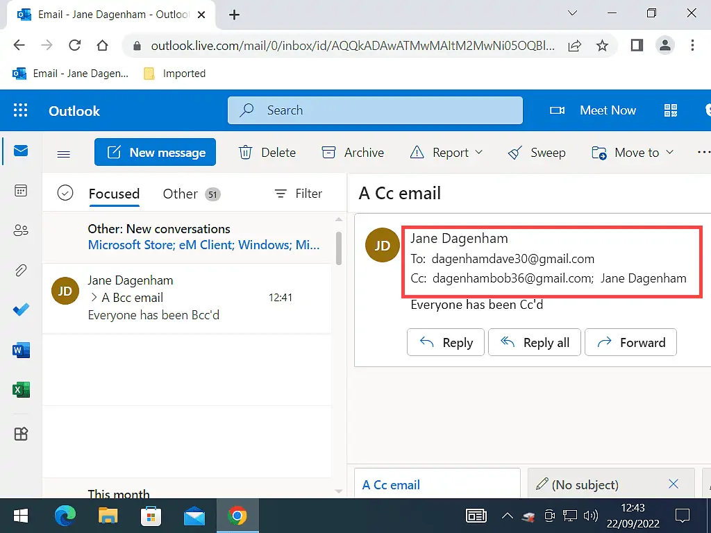Launch Word from the Outlook sidebar

tap(20, 350)
